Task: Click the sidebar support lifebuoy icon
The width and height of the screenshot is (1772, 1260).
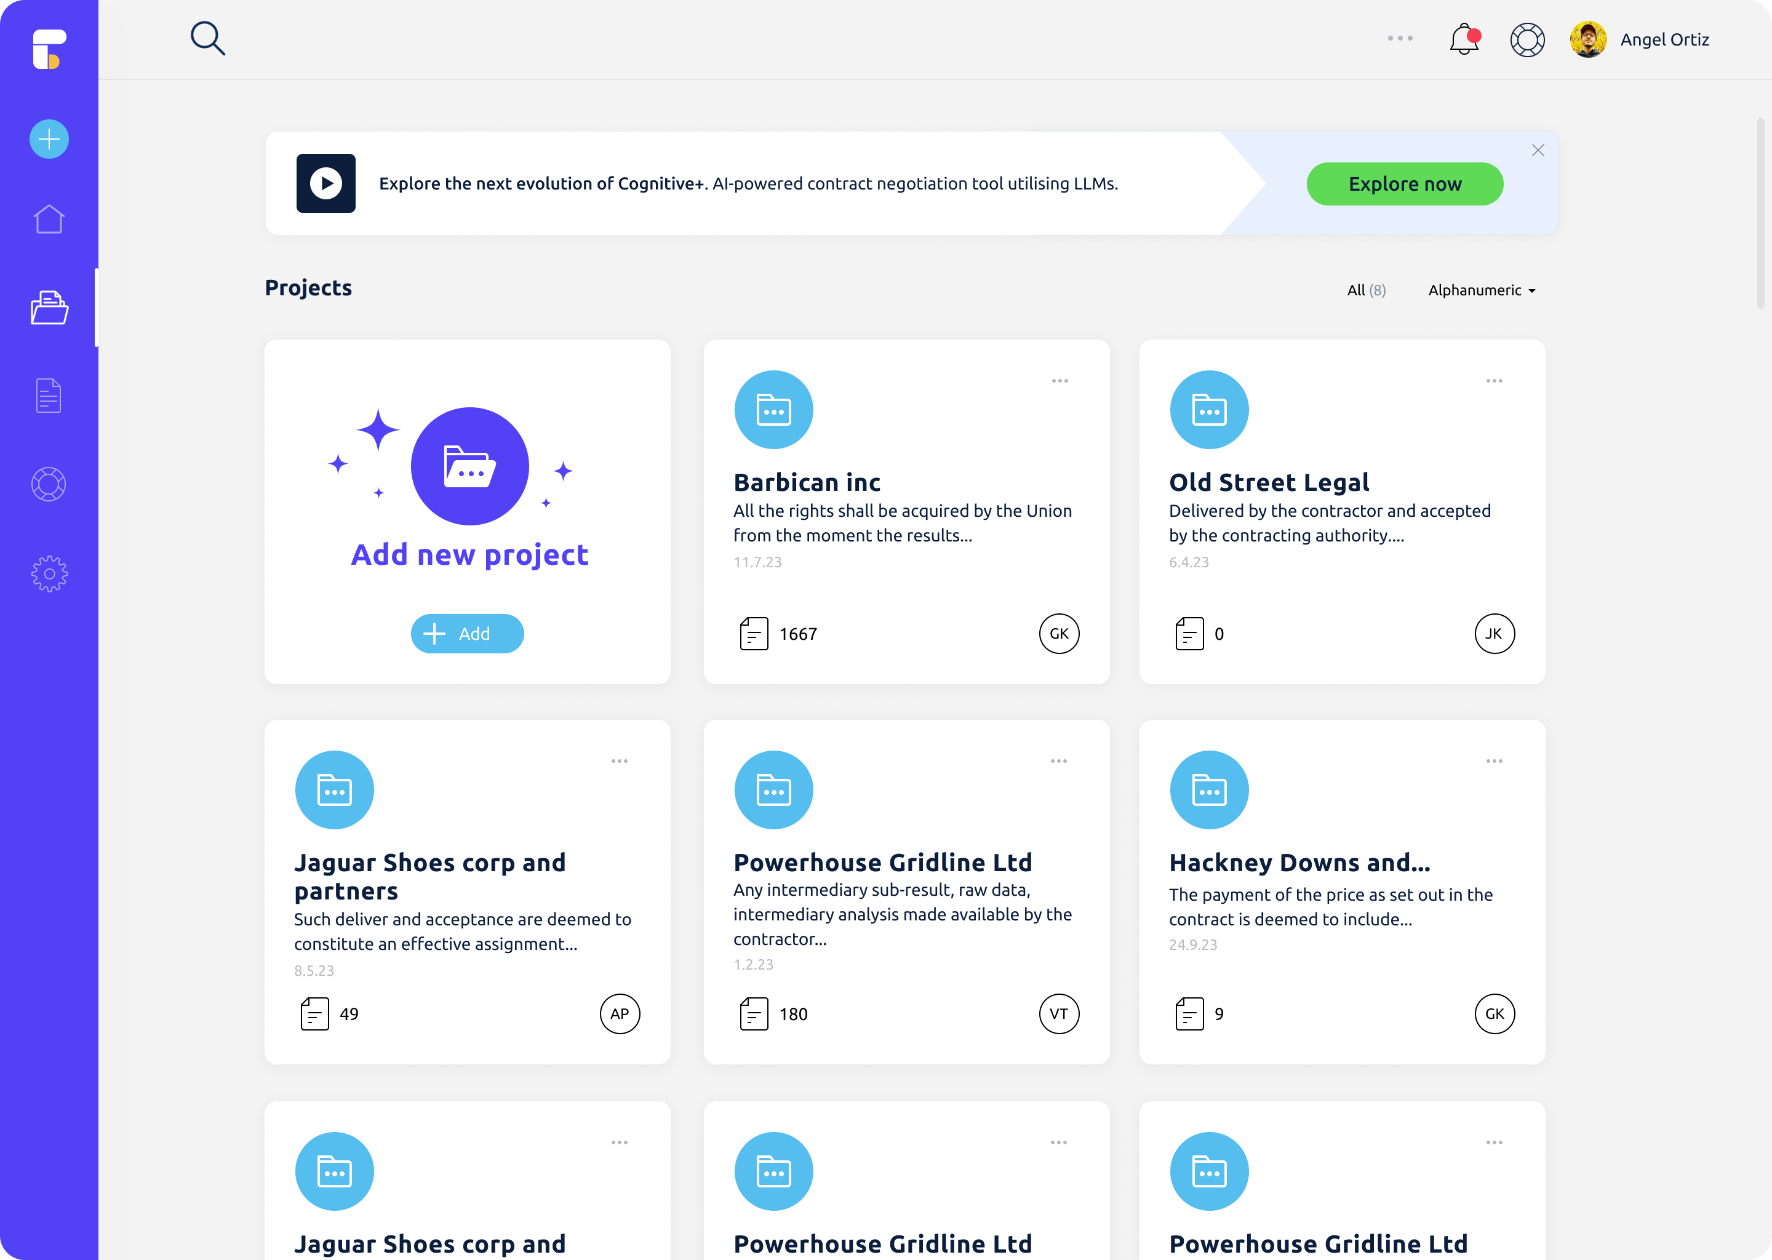Action: 49,485
